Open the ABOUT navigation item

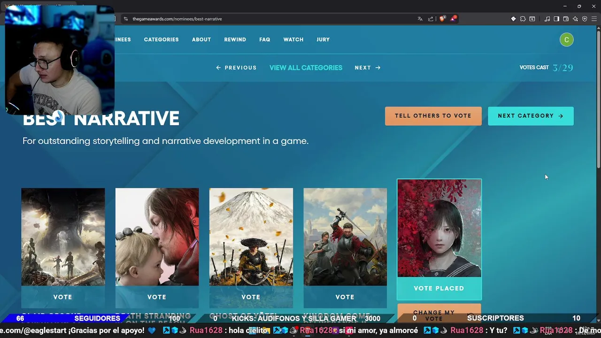tap(201, 39)
